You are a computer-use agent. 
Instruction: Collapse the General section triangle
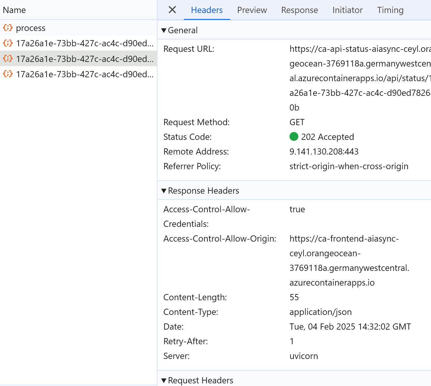164,30
